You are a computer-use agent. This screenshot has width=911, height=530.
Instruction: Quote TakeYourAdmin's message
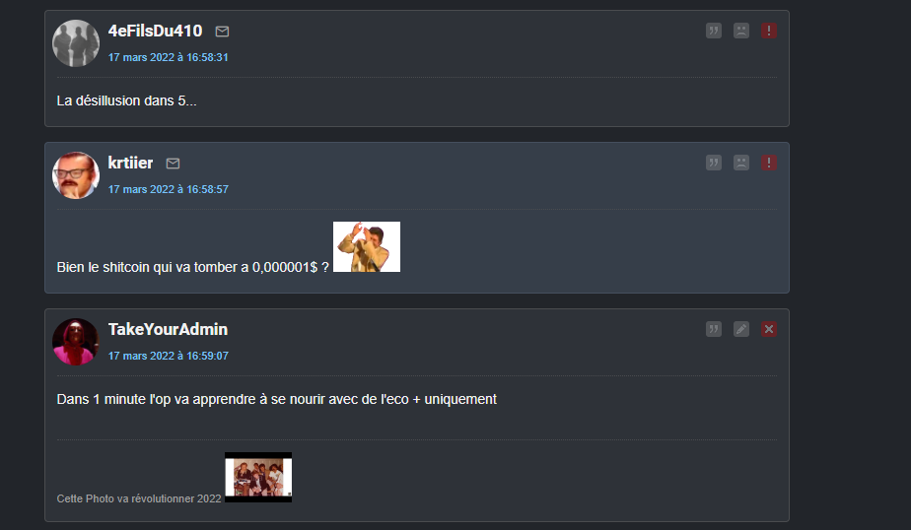[714, 329]
